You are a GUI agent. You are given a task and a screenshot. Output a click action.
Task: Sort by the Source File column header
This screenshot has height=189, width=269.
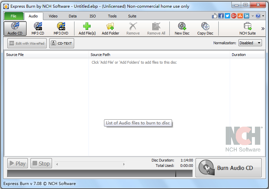click(46, 55)
